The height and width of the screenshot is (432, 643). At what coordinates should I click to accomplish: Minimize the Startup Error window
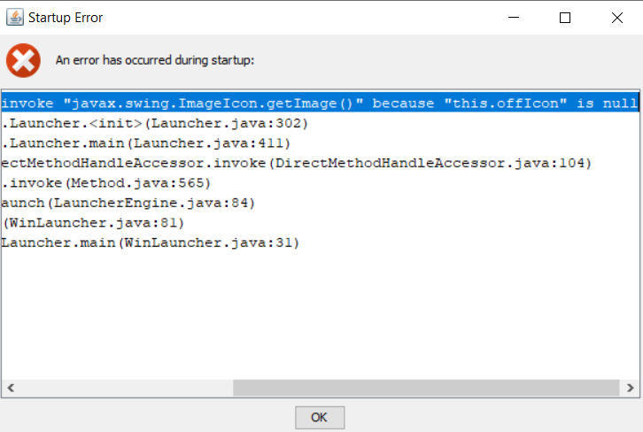pos(518,17)
